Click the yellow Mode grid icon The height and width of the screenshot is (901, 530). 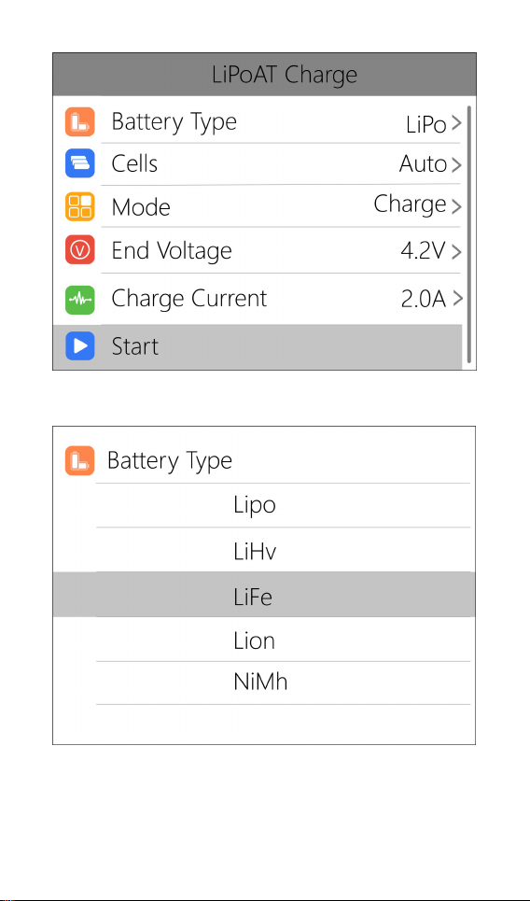point(80,206)
